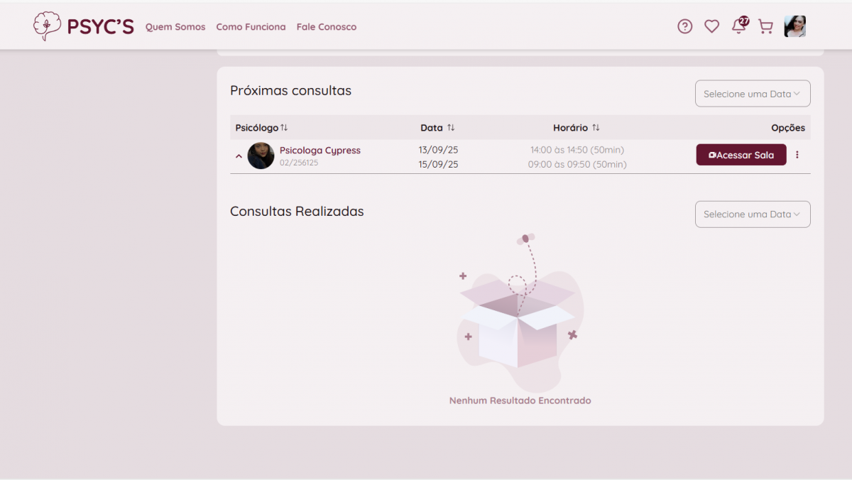Select the 15/09/25 appointment date
The width and height of the screenshot is (852, 480).
438,165
